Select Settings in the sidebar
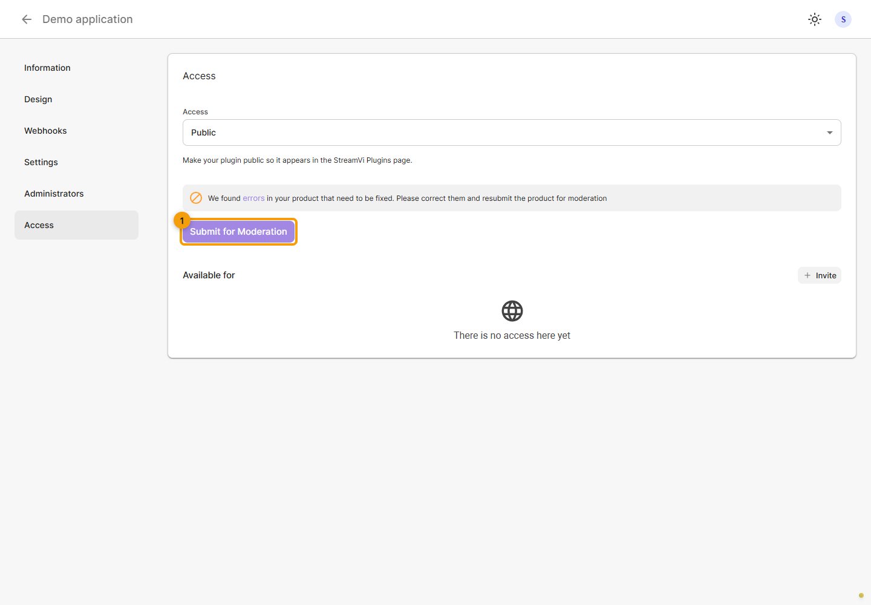The image size is (871, 605). 76,162
